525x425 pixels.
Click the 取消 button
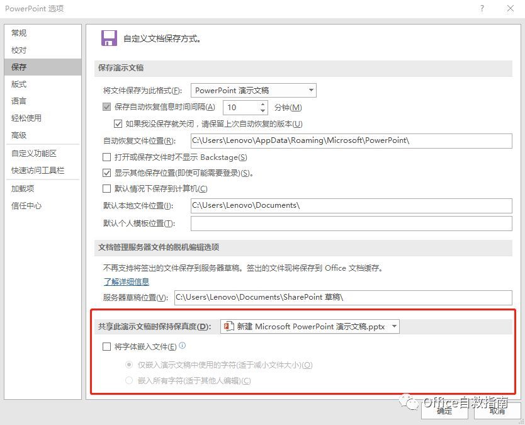pos(497,411)
